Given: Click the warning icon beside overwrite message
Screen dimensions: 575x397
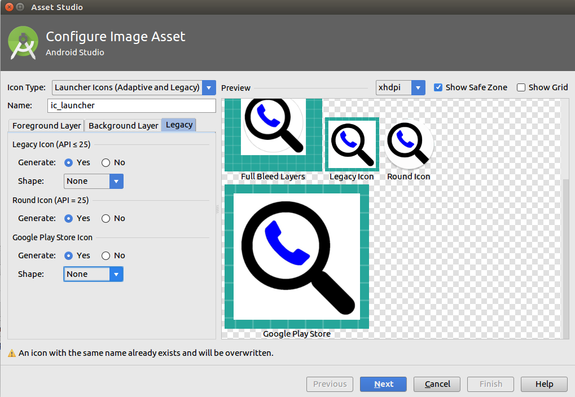Looking at the screenshot, I should [11, 353].
